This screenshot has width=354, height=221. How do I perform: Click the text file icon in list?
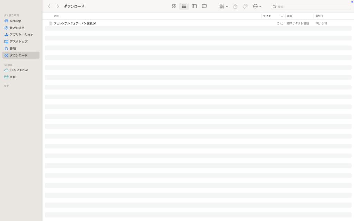(x=50, y=23)
